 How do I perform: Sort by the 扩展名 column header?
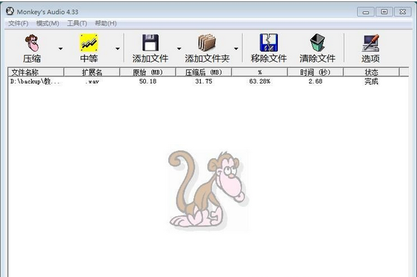coord(92,72)
